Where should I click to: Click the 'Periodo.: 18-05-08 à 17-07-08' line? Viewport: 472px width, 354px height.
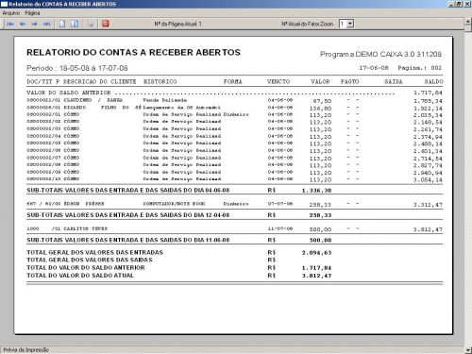[77, 68]
